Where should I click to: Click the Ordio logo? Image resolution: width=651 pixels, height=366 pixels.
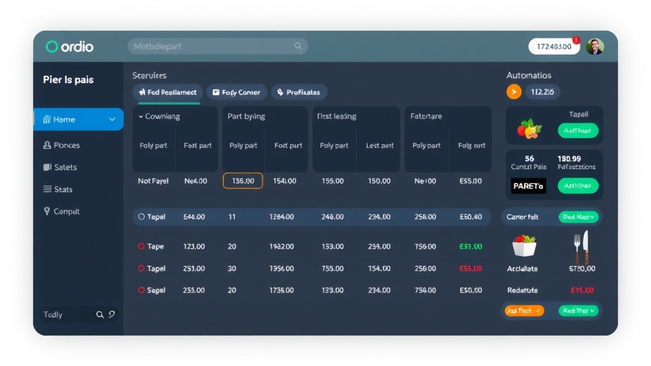(70, 46)
